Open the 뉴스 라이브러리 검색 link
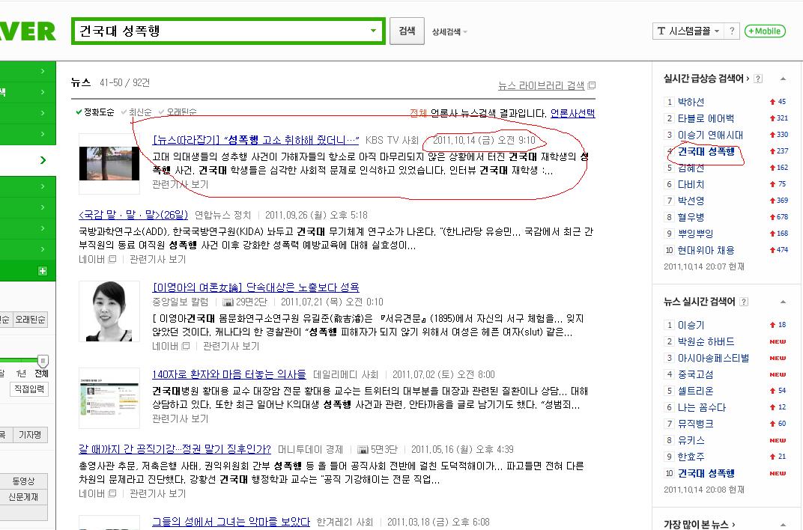This screenshot has width=803, height=530. pos(541,85)
